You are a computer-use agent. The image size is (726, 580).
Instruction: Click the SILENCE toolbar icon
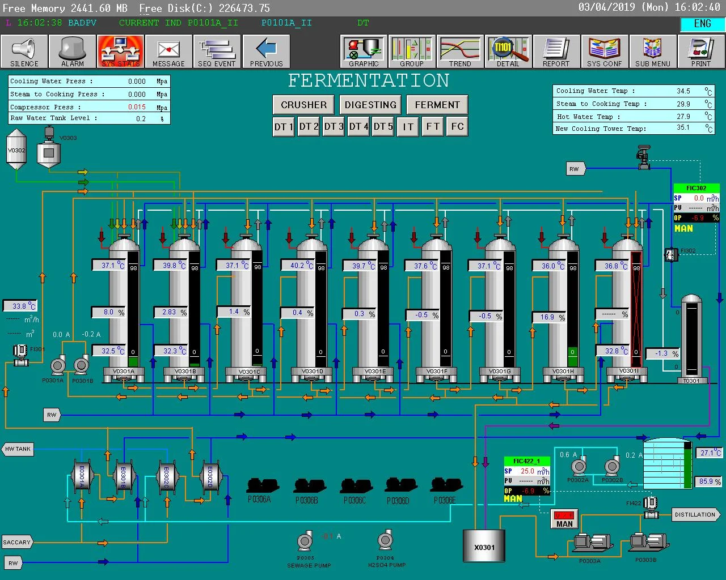pyautogui.click(x=24, y=52)
